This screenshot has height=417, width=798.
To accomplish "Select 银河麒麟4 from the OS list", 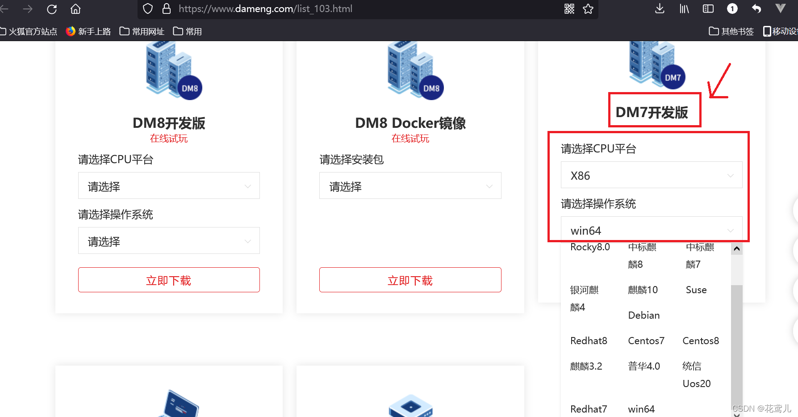I will point(585,299).
